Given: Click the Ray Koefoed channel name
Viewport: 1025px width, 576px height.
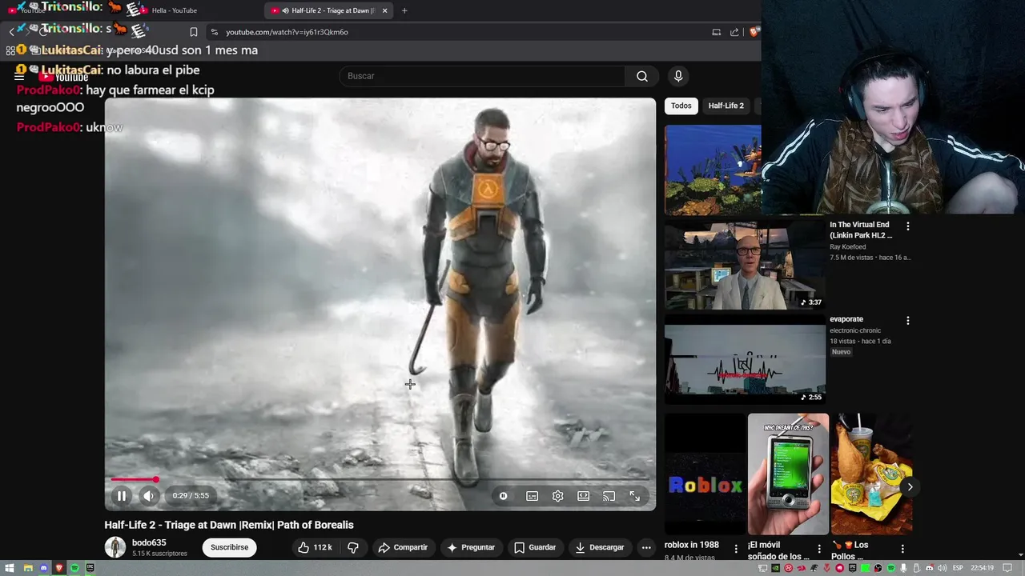Looking at the screenshot, I should pyautogui.click(x=849, y=247).
